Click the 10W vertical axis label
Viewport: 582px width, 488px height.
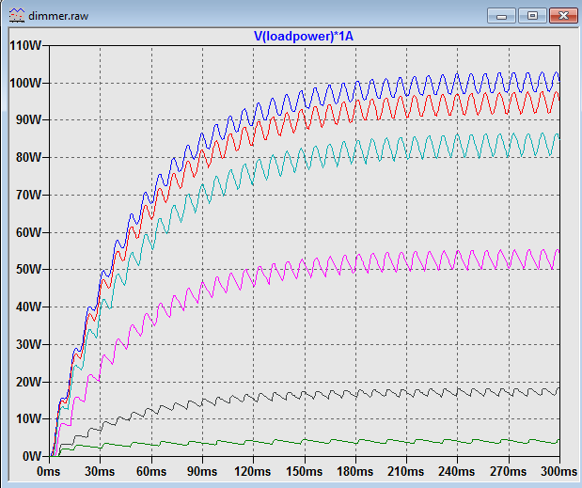point(29,418)
